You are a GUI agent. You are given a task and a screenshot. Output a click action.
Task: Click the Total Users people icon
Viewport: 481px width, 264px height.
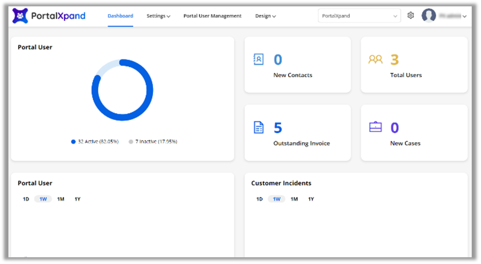tap(375, 59)
